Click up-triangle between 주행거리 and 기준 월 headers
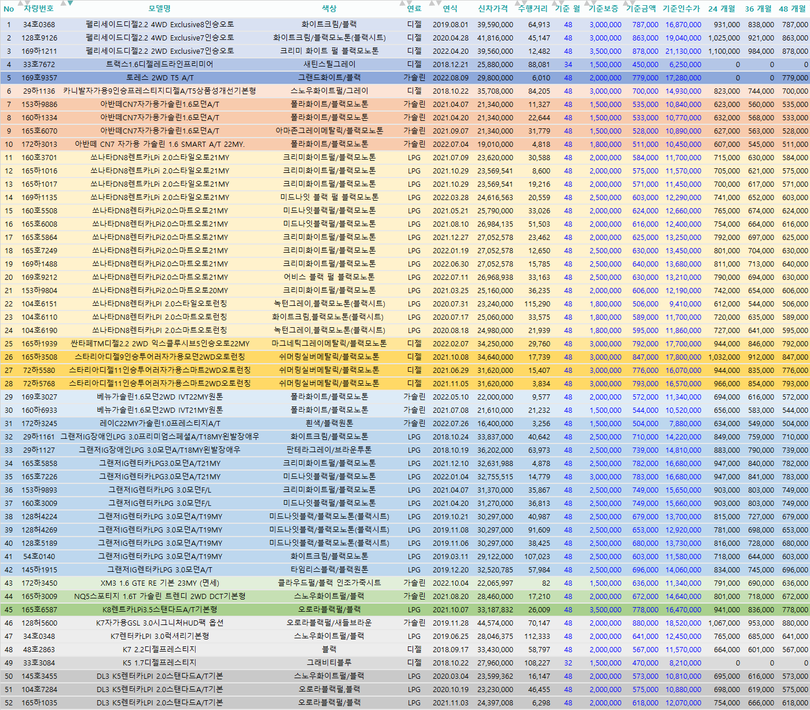 (555, 3)
